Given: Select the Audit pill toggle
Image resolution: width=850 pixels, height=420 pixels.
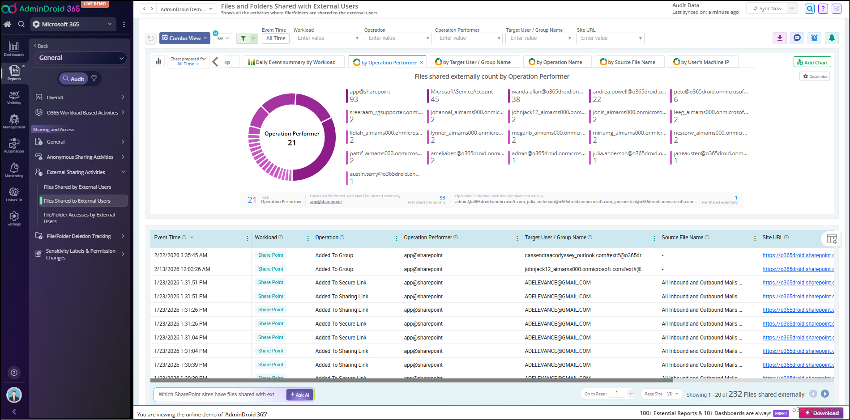Looking at the screenshot, I should click(73, 79).
